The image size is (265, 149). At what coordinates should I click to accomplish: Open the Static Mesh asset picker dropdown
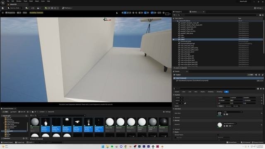pyautogui.click(x=233, y=112)
